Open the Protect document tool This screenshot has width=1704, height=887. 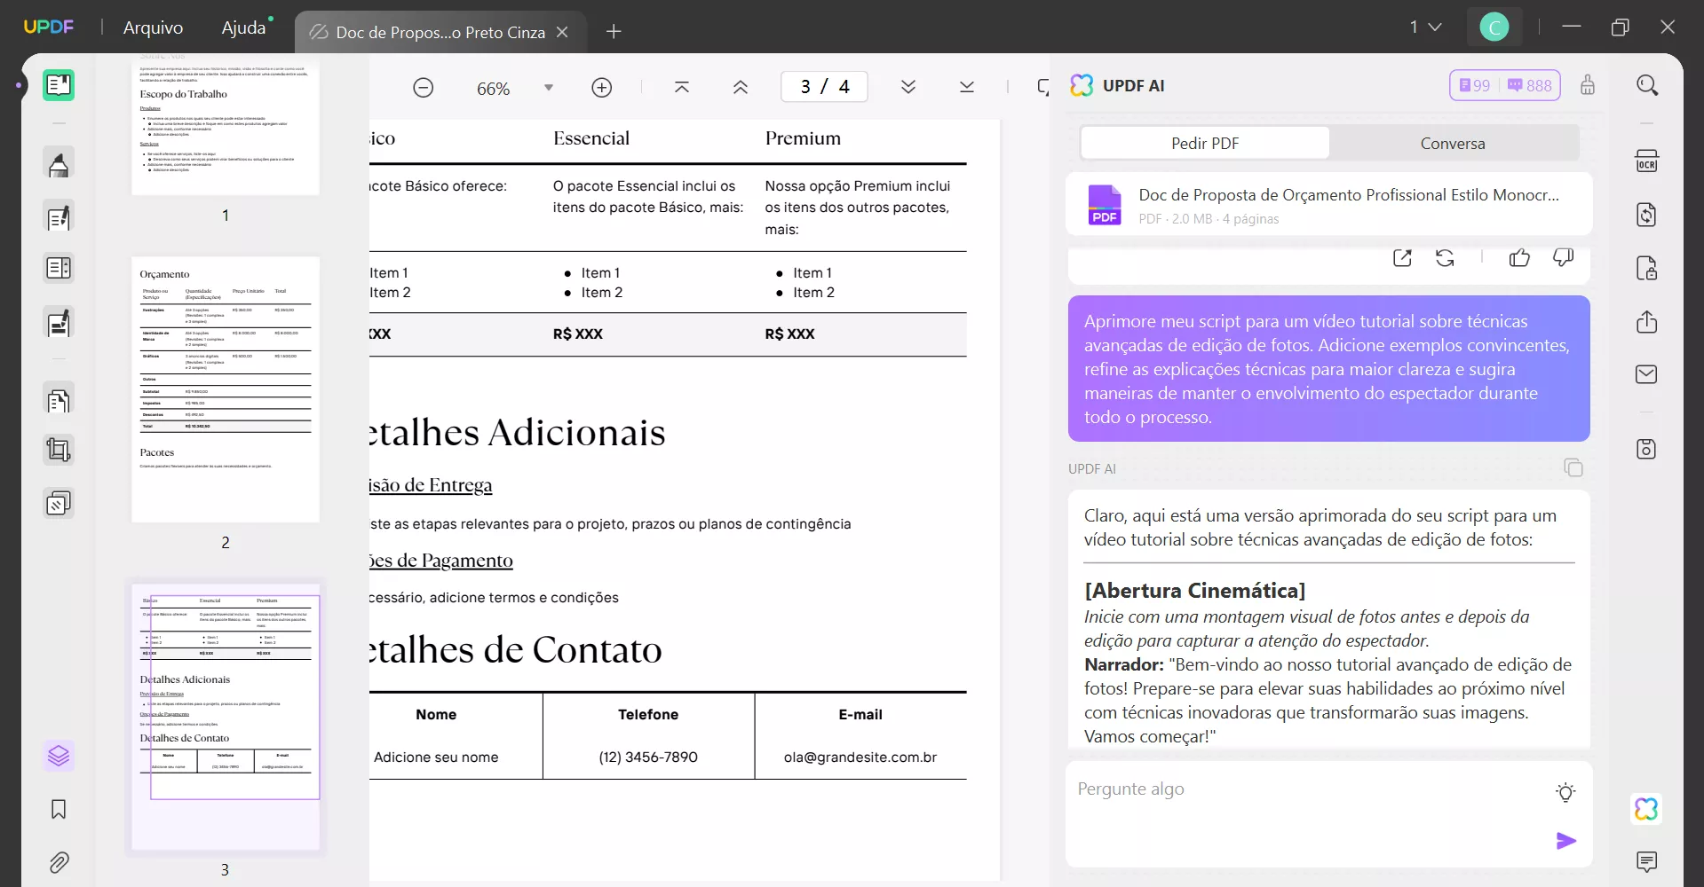(1647, 267)
